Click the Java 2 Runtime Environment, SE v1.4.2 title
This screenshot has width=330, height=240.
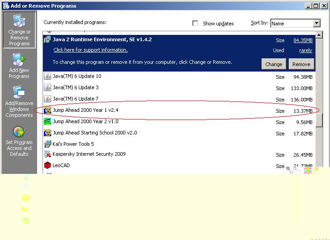point(102,39)
